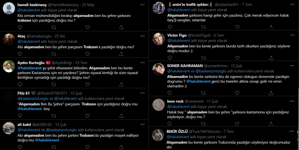This screenshot has width=299, height=150.
Task: Like Victor Figo's tweet
Action: click(237, 58)
